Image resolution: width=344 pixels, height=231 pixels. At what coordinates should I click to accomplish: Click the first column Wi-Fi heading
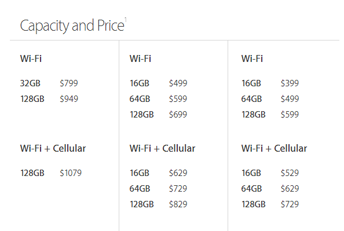tap(31, 58)
